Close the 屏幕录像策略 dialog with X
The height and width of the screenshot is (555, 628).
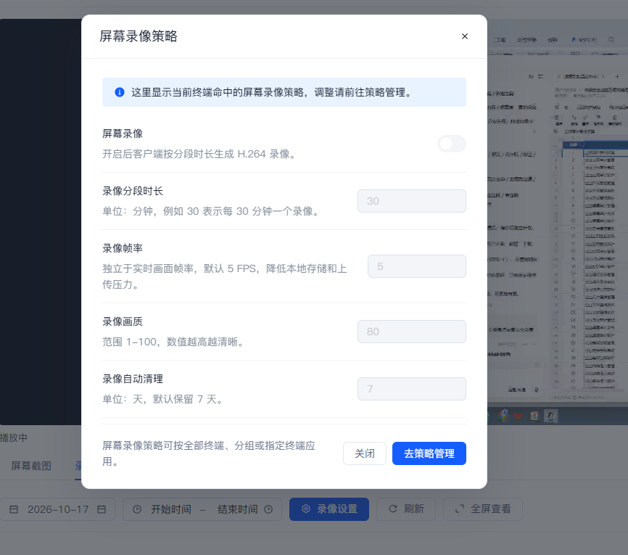465,36
